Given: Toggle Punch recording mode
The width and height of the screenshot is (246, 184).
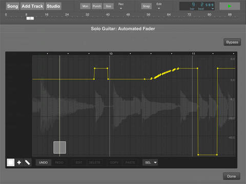Looking at the screenshot, I should (97, 6).
